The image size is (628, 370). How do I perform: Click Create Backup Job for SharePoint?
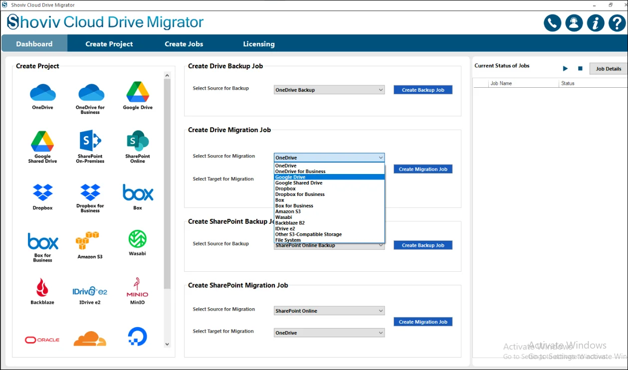click(423, 245)
